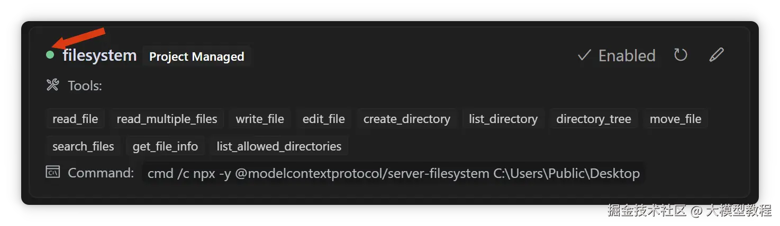Screen dimensions: 780x226
Task: Click the Project Managed badge
Action: point(196,56)
